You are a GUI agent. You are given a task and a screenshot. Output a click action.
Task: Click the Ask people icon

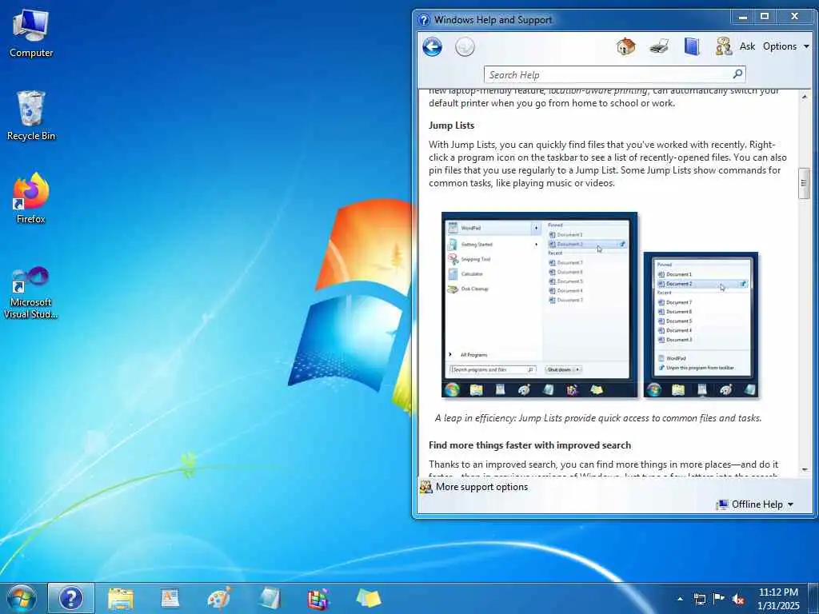[723, 46]
